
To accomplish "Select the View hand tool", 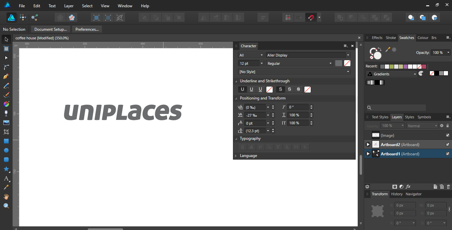I will tap(6, 197).
